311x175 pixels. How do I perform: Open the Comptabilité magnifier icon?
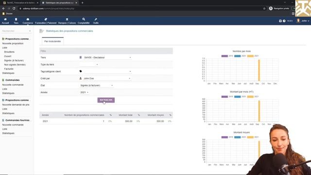click(84, 19)
